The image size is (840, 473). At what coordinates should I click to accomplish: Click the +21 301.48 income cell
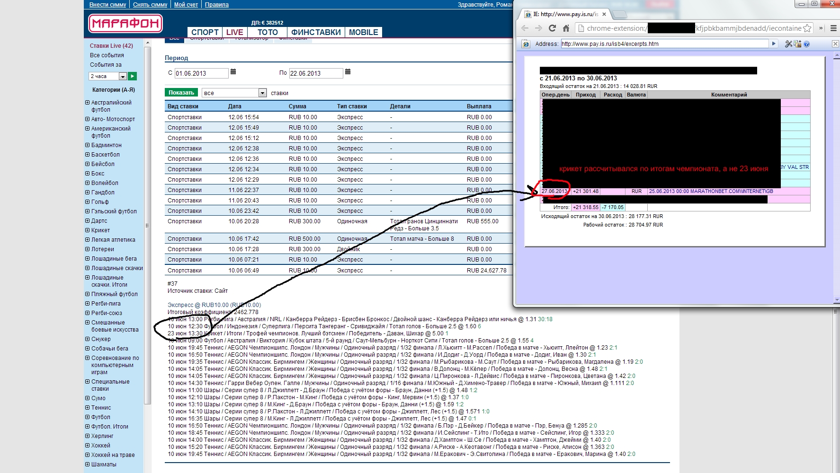586,192
